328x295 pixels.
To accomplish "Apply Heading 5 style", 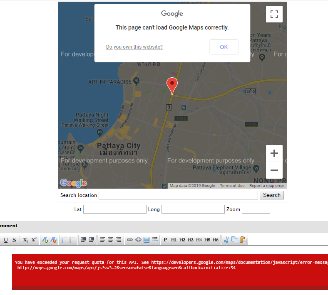I will [x=207, y=240].
